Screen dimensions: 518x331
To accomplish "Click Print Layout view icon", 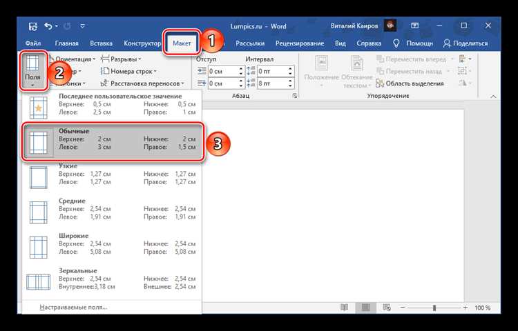I will [365, 308].
